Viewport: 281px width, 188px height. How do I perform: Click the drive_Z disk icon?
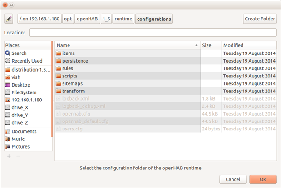point(8,122)
